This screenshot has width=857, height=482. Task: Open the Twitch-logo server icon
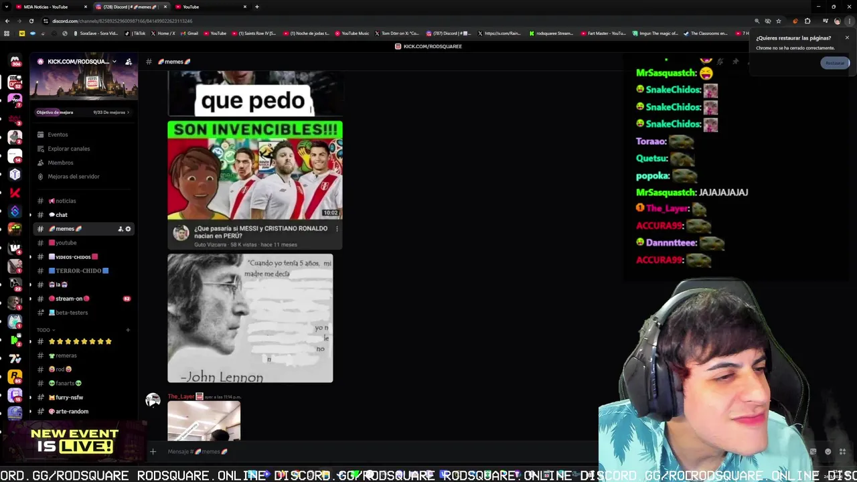tap(15, 396)
